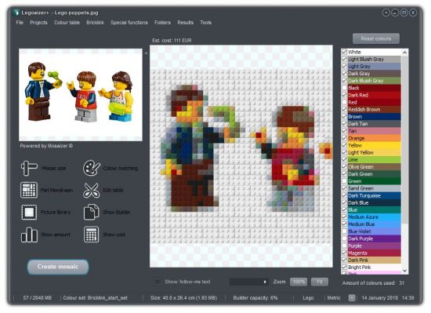This screenshot has width=431, height=313.
Task: Select the Dark Turquoise colour swatch
Action: click(x=374, y=195)
